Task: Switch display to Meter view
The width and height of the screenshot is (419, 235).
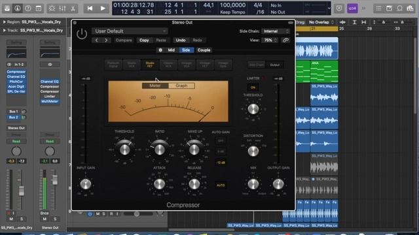Action: 155,86
